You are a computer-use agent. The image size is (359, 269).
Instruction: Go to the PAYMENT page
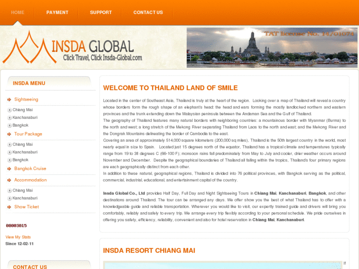(57, 12)
